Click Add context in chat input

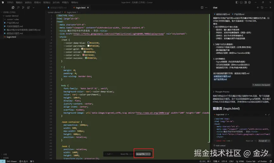point(220,146)
